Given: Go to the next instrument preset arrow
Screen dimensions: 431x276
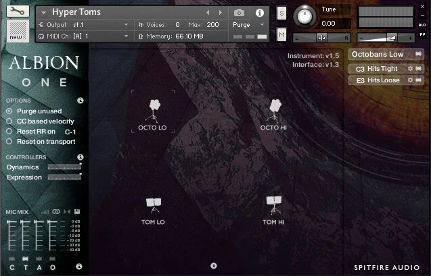Looking at the screenshot, I should point(220,13).
